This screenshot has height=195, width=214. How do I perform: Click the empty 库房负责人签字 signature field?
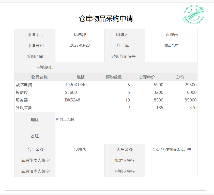coord(80,160)
